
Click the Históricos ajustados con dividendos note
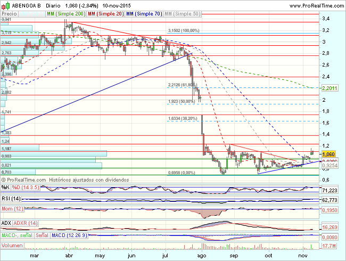pyautogui.click(x=89, y=180)
